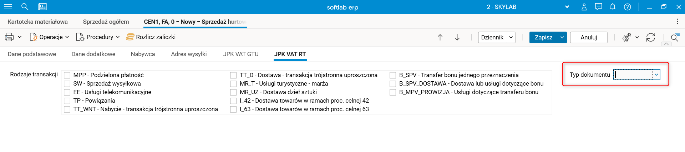Move to previous record with up arrow
The height and width of the screenshot is (152, 685).
[x=440, y=37]
